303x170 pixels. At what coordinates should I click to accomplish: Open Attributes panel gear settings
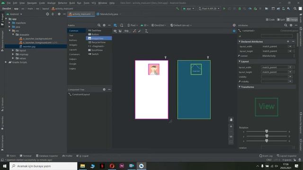[291, 25]
